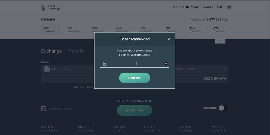270x135 pixels.
Task: Click the Ethereum token icon under From
Action: coord(47,69)
